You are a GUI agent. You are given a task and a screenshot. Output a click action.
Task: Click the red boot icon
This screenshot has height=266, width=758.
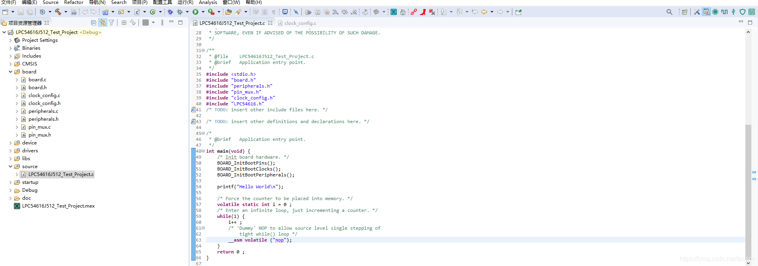[423, 12]
